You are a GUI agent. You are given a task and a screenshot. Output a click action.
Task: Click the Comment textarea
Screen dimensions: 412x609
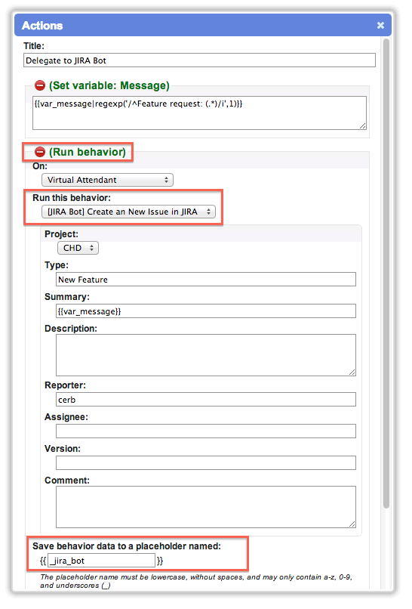tap(205, 507)
